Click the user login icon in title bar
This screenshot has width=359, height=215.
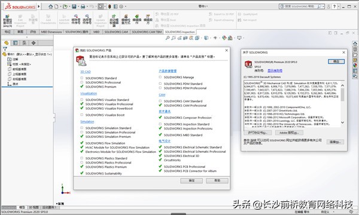[x=328, y=7]
